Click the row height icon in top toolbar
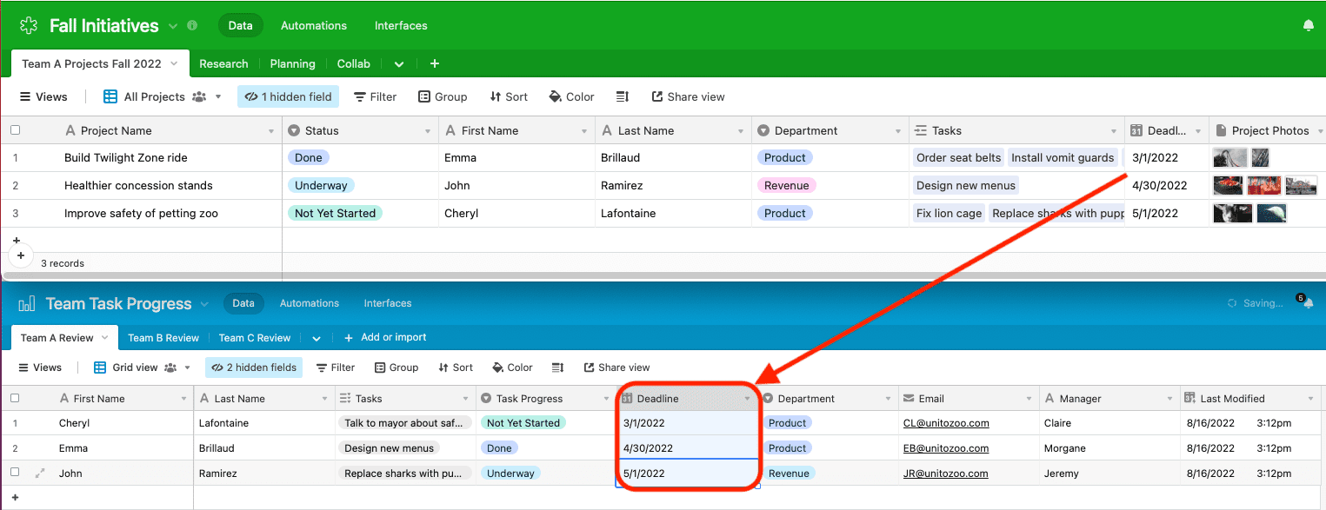 point(623,97)
